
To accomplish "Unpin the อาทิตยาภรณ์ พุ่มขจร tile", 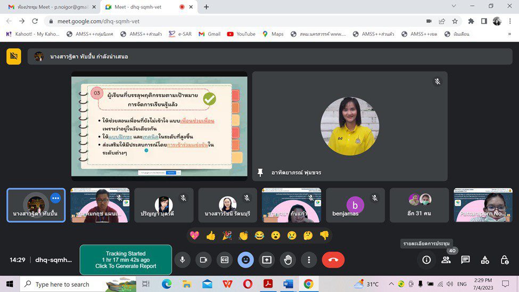I will [x=260, y=172].
